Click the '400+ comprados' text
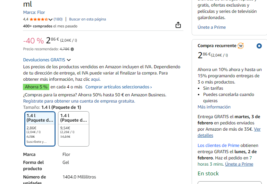267x184 pixels. pyautogui.click(x=37, y=26)
